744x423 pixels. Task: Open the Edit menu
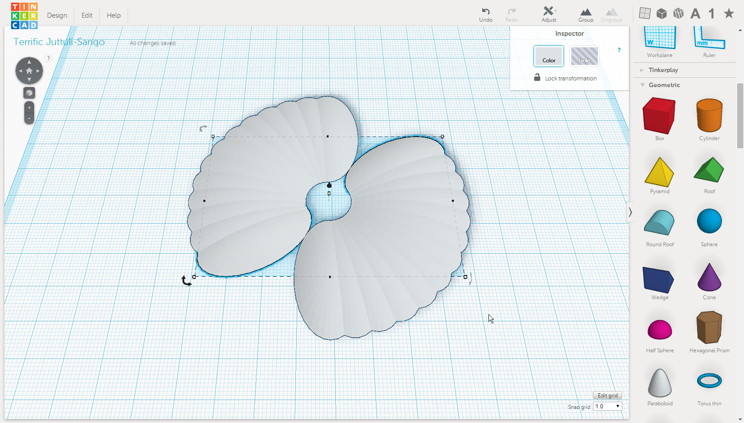pos(87,15)
